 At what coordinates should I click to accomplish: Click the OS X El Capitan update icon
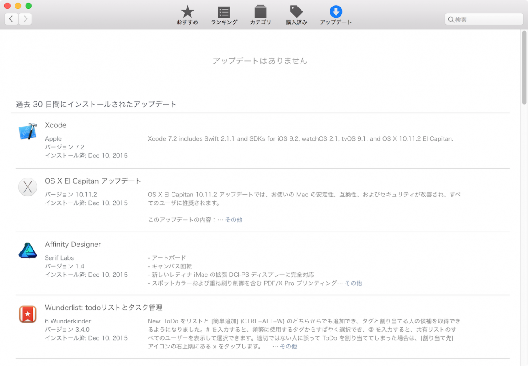coord(28,187)
